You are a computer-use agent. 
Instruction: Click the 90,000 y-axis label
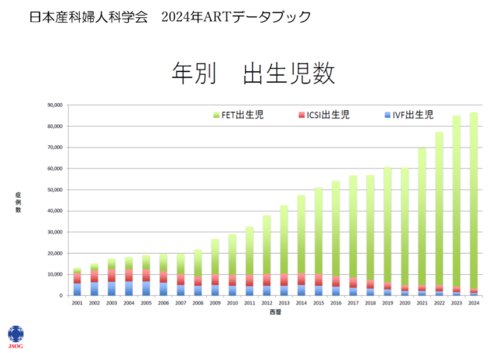tap(55, 105)
